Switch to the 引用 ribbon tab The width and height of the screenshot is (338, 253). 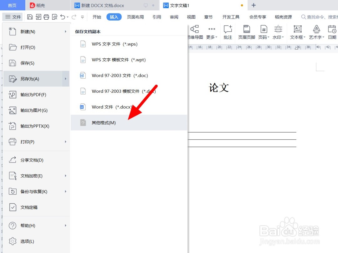pos(157,17)
